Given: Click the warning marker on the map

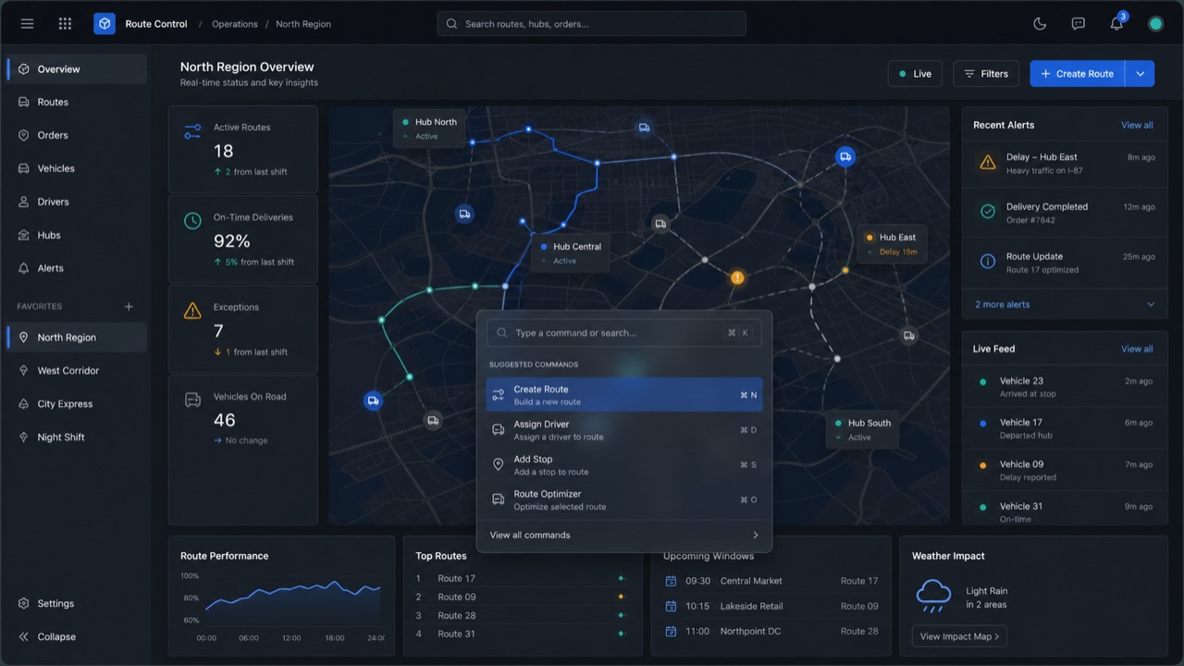Looking at the screenshot, I should point(737,277).
